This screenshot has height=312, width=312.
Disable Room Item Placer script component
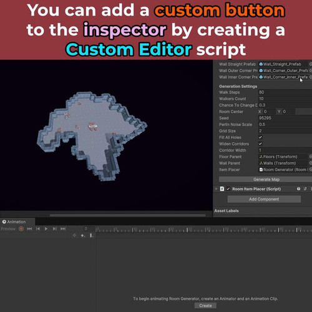click(228, 189)
